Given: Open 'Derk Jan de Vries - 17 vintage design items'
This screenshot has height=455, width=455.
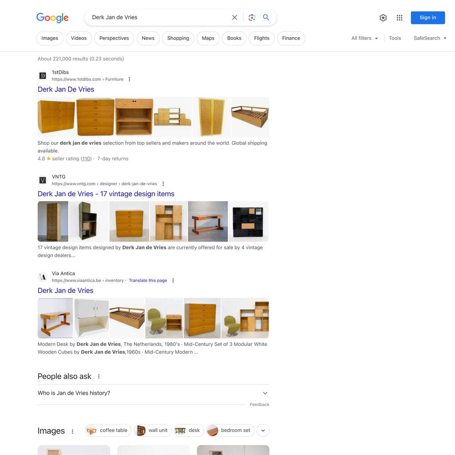Looking at the screenshot, I should point(106,194).
